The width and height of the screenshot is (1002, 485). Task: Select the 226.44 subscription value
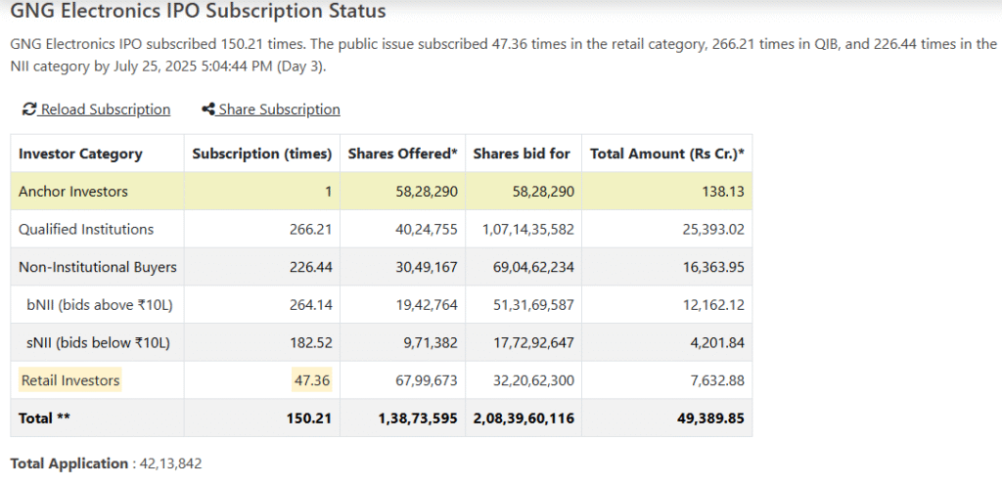click(x=312, y=267)
